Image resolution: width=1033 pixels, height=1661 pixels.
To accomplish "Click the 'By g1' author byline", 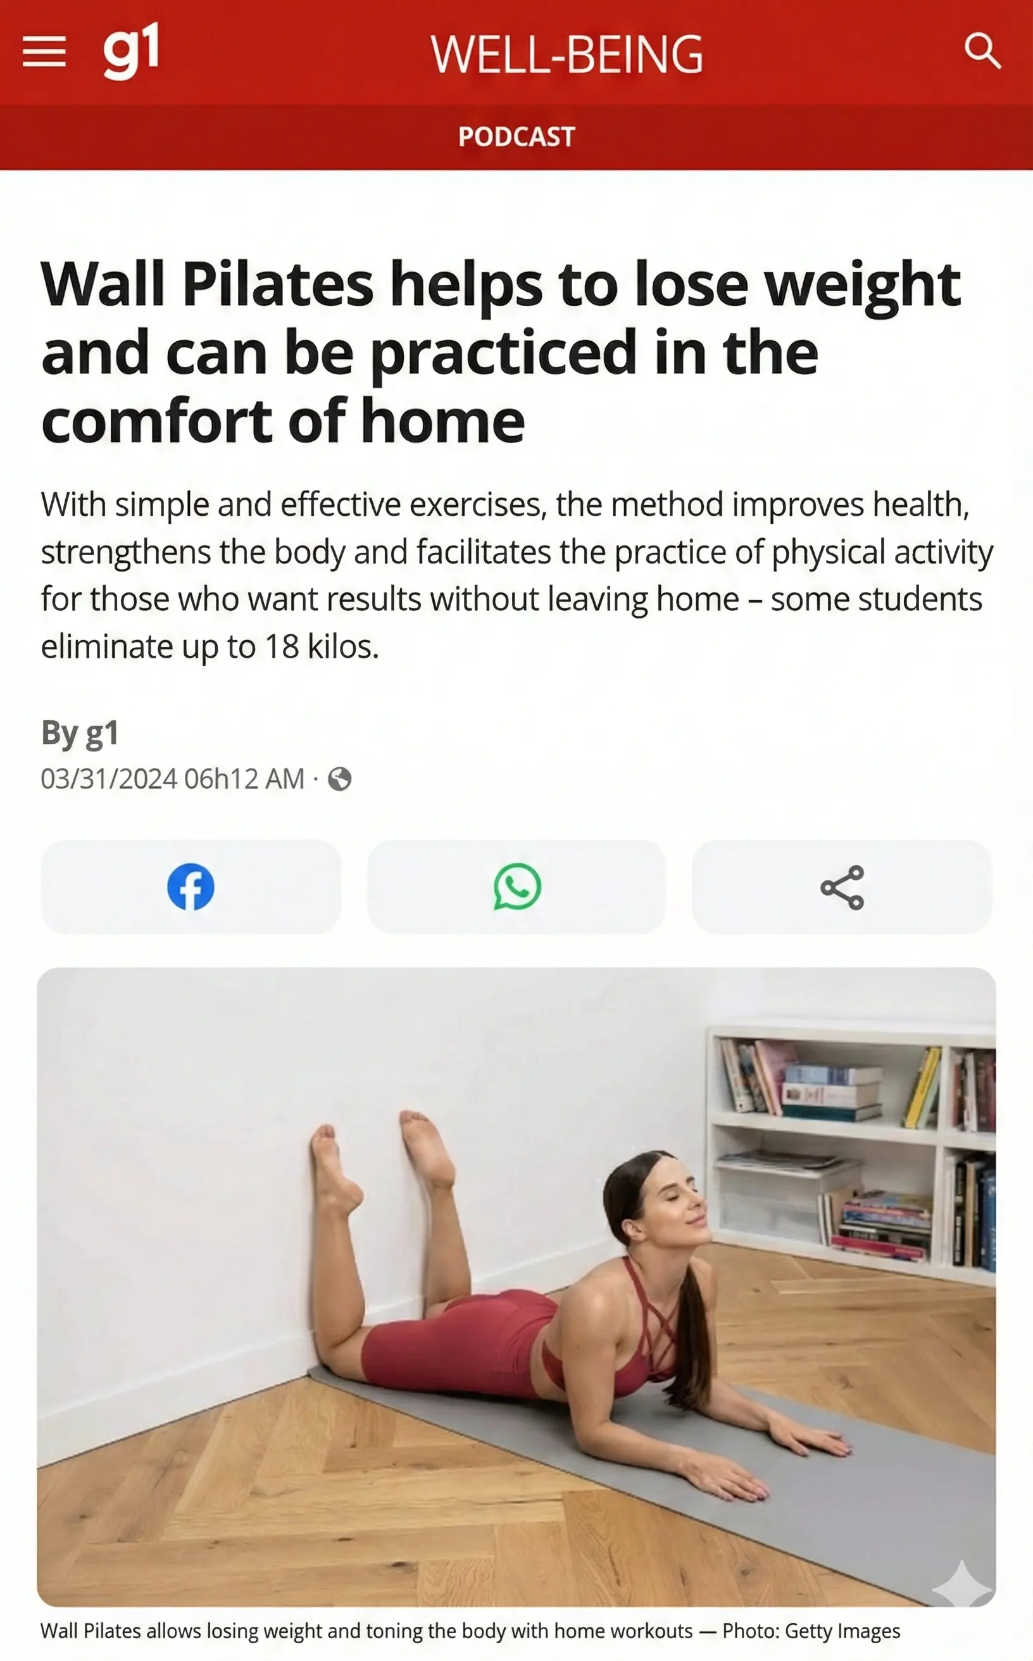I will click(80, 732).
